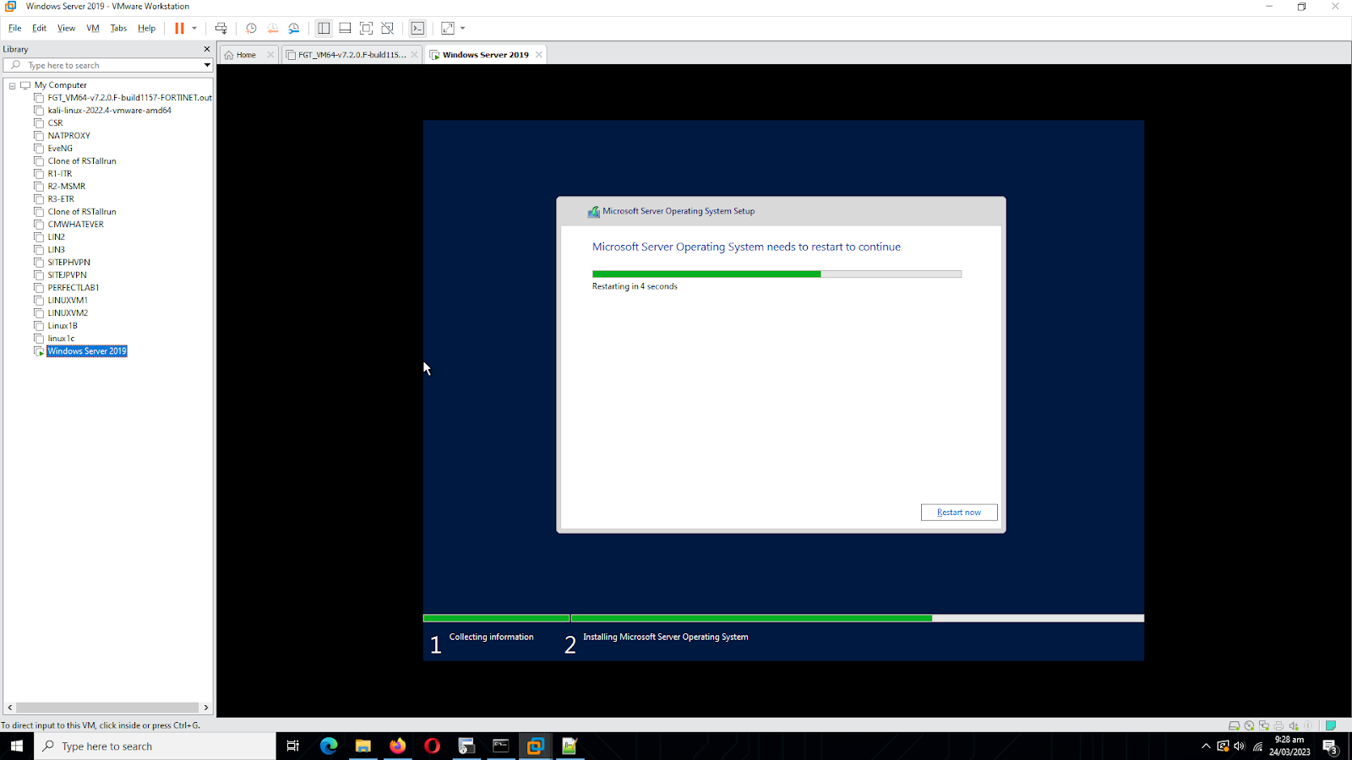Close the Home tab

[270, 55]
